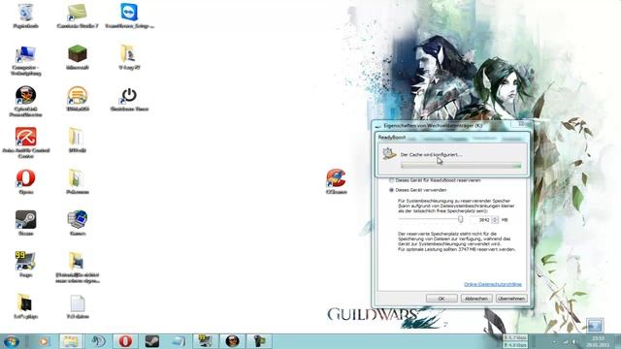
Task: Switch to Opera in the taskbar
Action: tap(125, 341)
